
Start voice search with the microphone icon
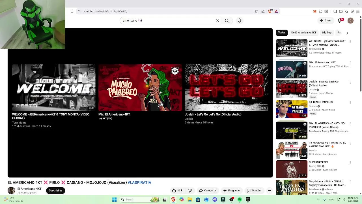[x=240, y=20]
